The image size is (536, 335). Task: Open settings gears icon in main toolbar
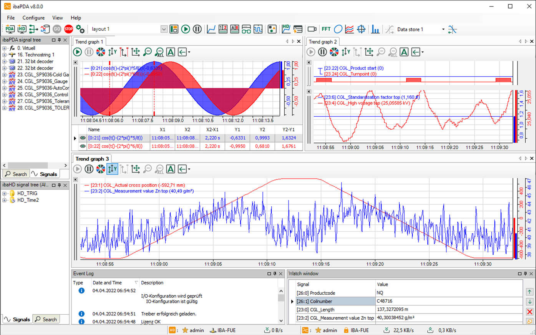pos(80,29)
